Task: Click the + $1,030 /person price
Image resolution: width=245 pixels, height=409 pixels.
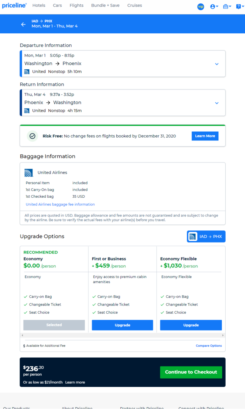Action: tap(179, 266)
